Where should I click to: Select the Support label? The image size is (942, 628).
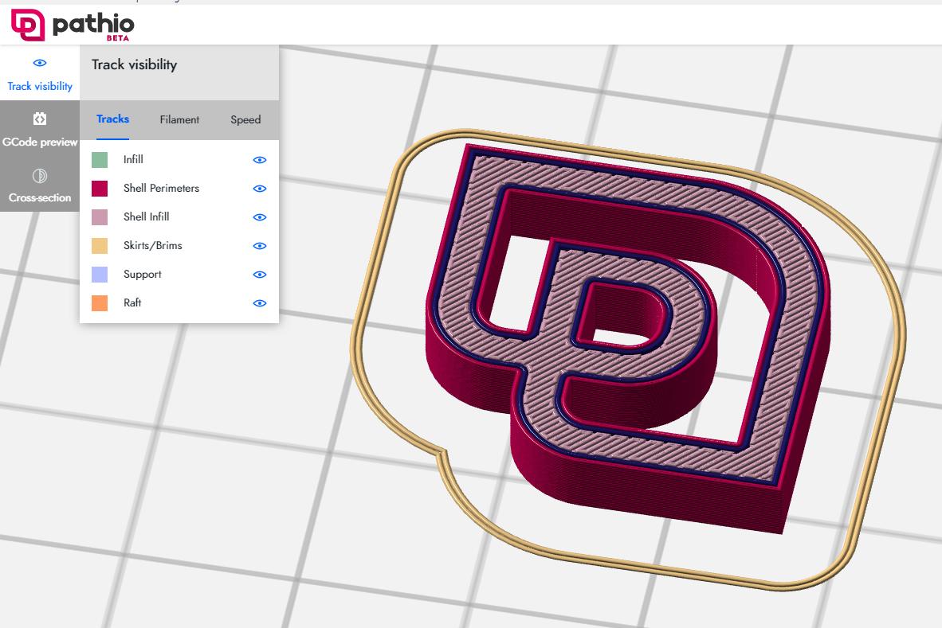pos(143,275)
